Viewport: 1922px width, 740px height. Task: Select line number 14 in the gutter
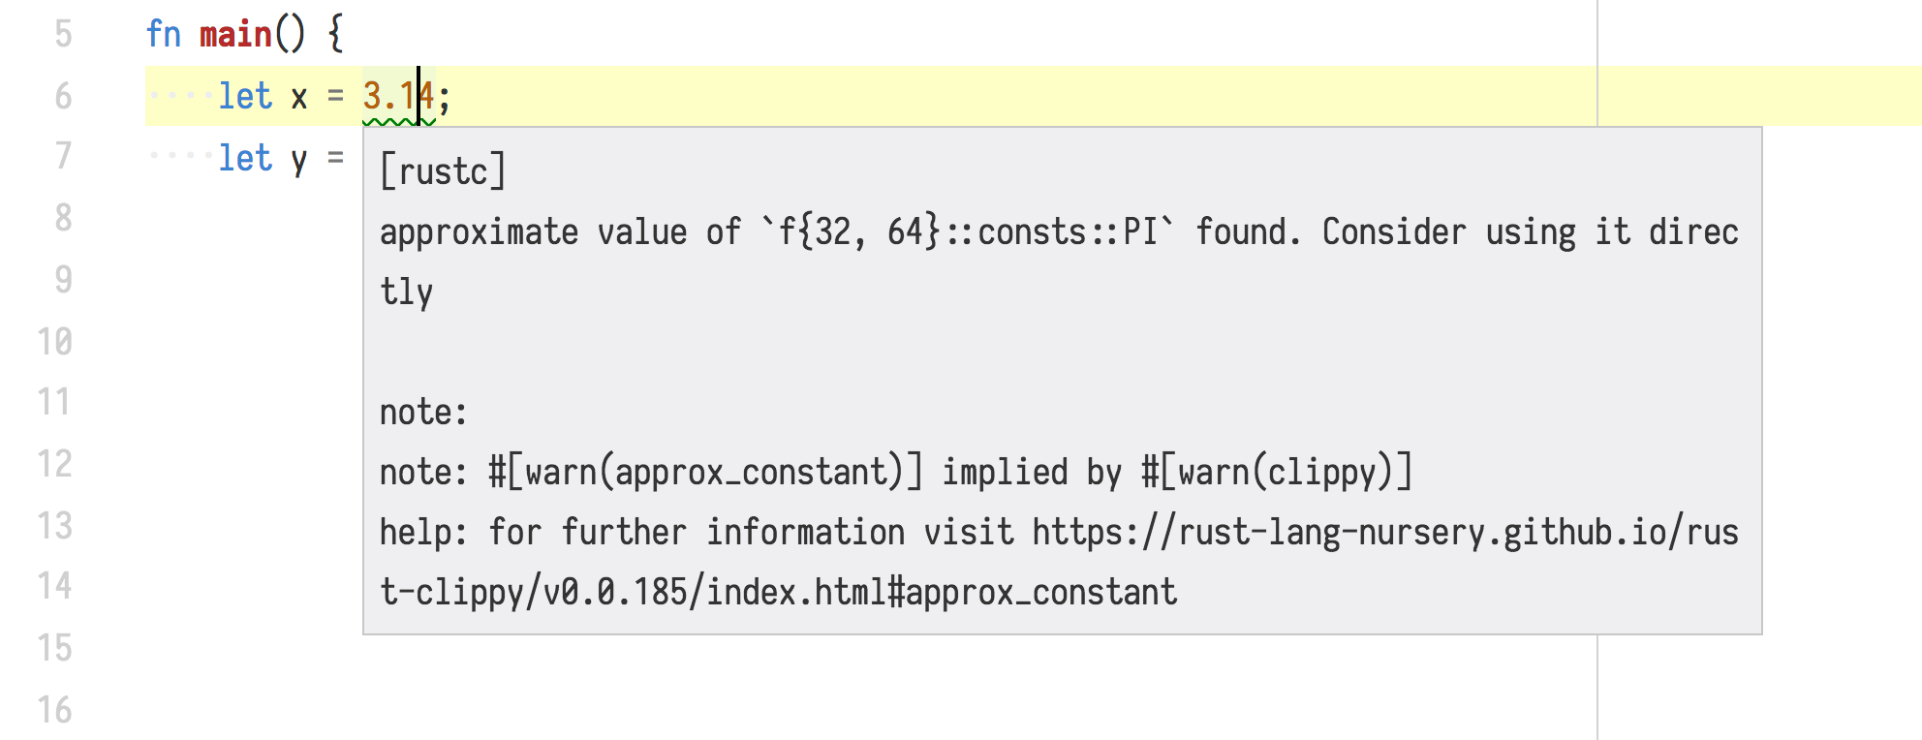click(55, 586)
